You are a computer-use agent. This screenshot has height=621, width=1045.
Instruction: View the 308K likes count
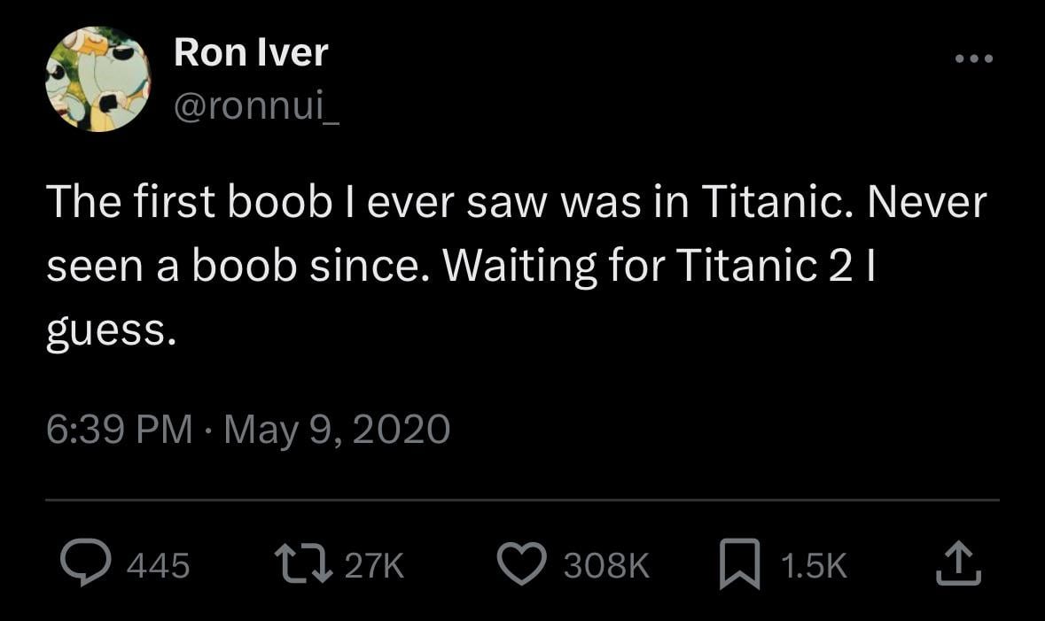click(x=606, y=565)
